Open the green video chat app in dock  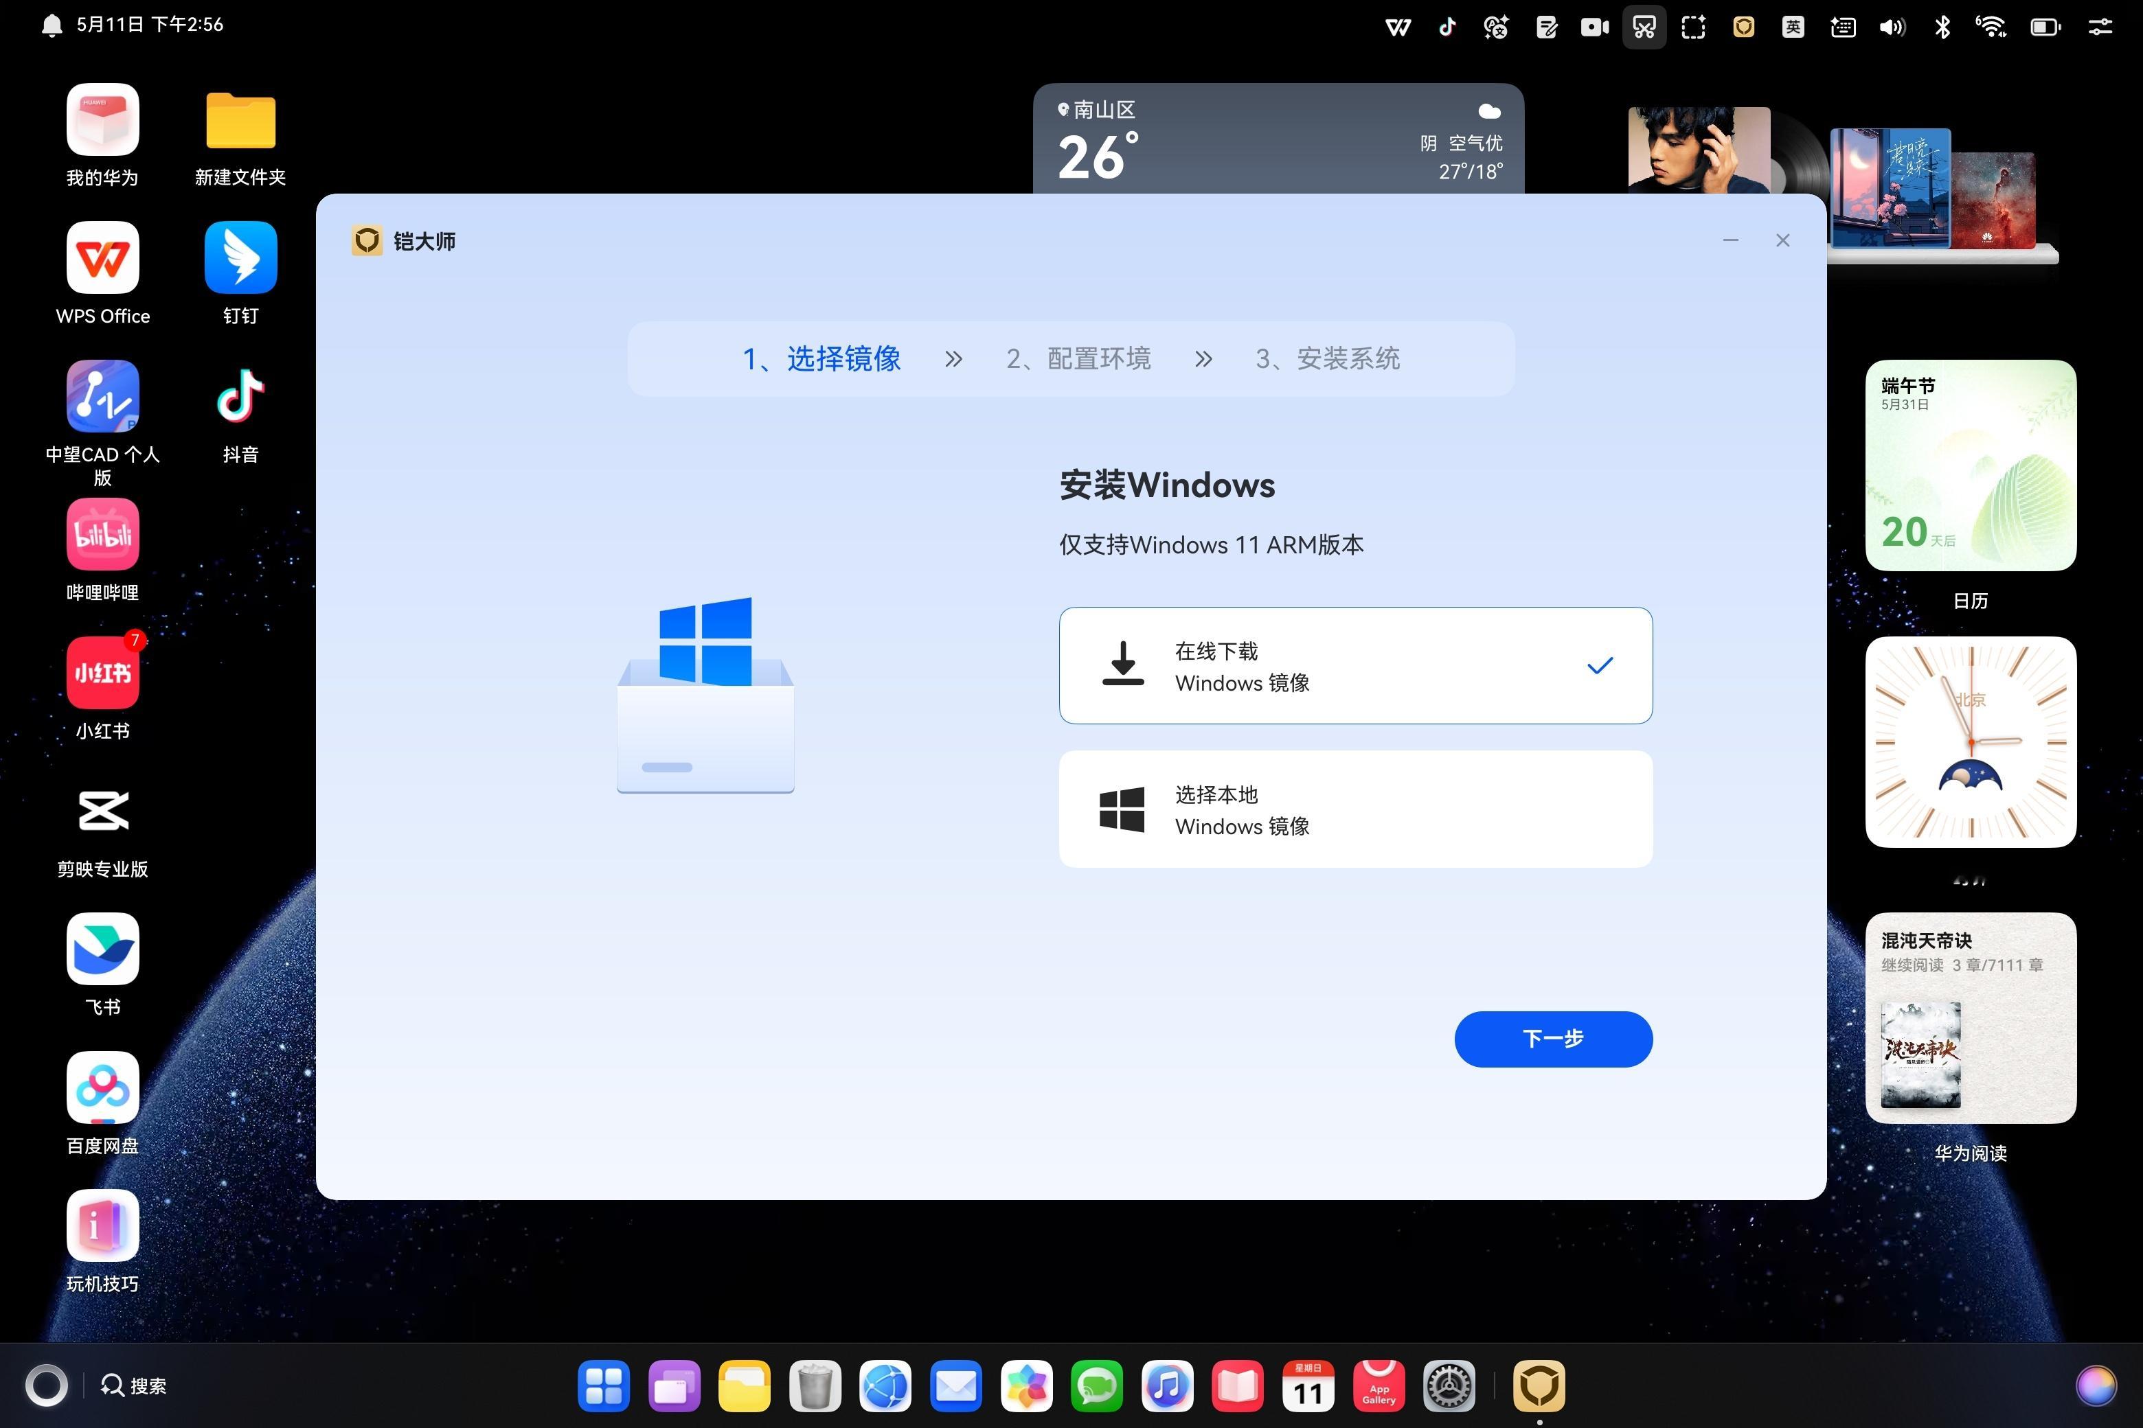point(1097,1386)
